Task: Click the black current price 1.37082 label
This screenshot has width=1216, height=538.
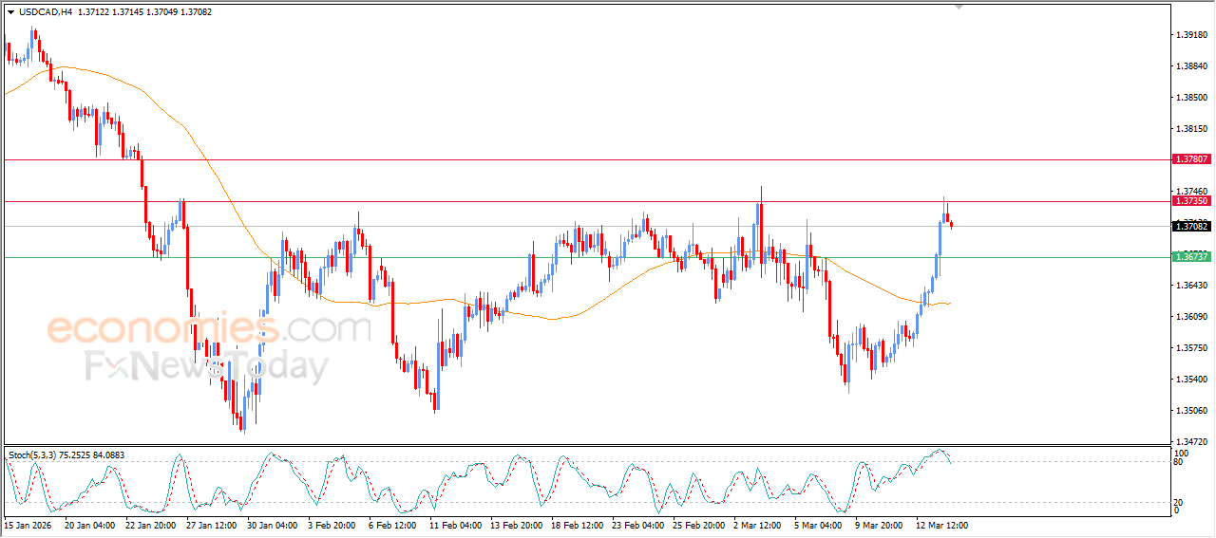Action: 1191,226
